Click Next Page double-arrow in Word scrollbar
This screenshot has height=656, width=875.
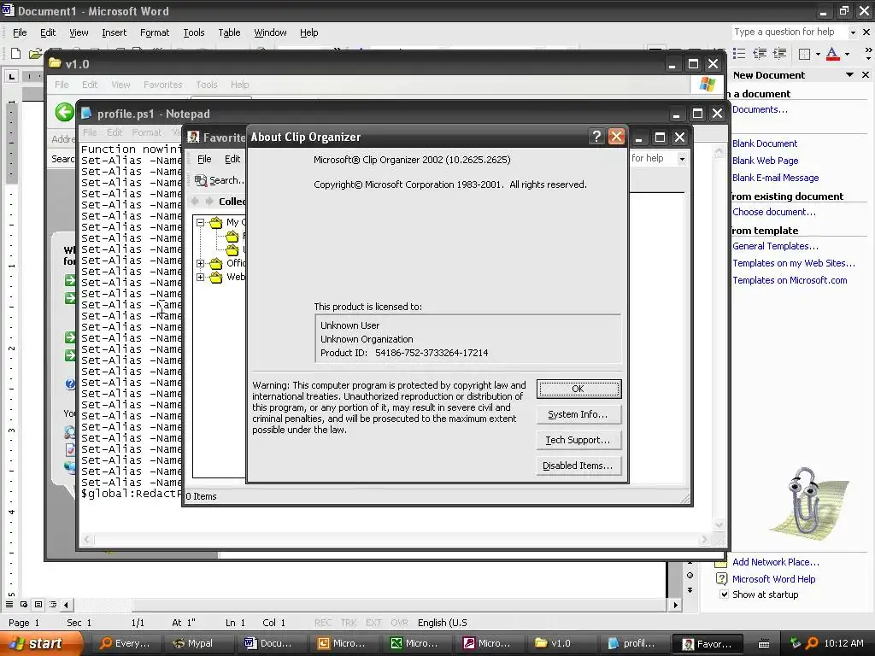(690, 589)
